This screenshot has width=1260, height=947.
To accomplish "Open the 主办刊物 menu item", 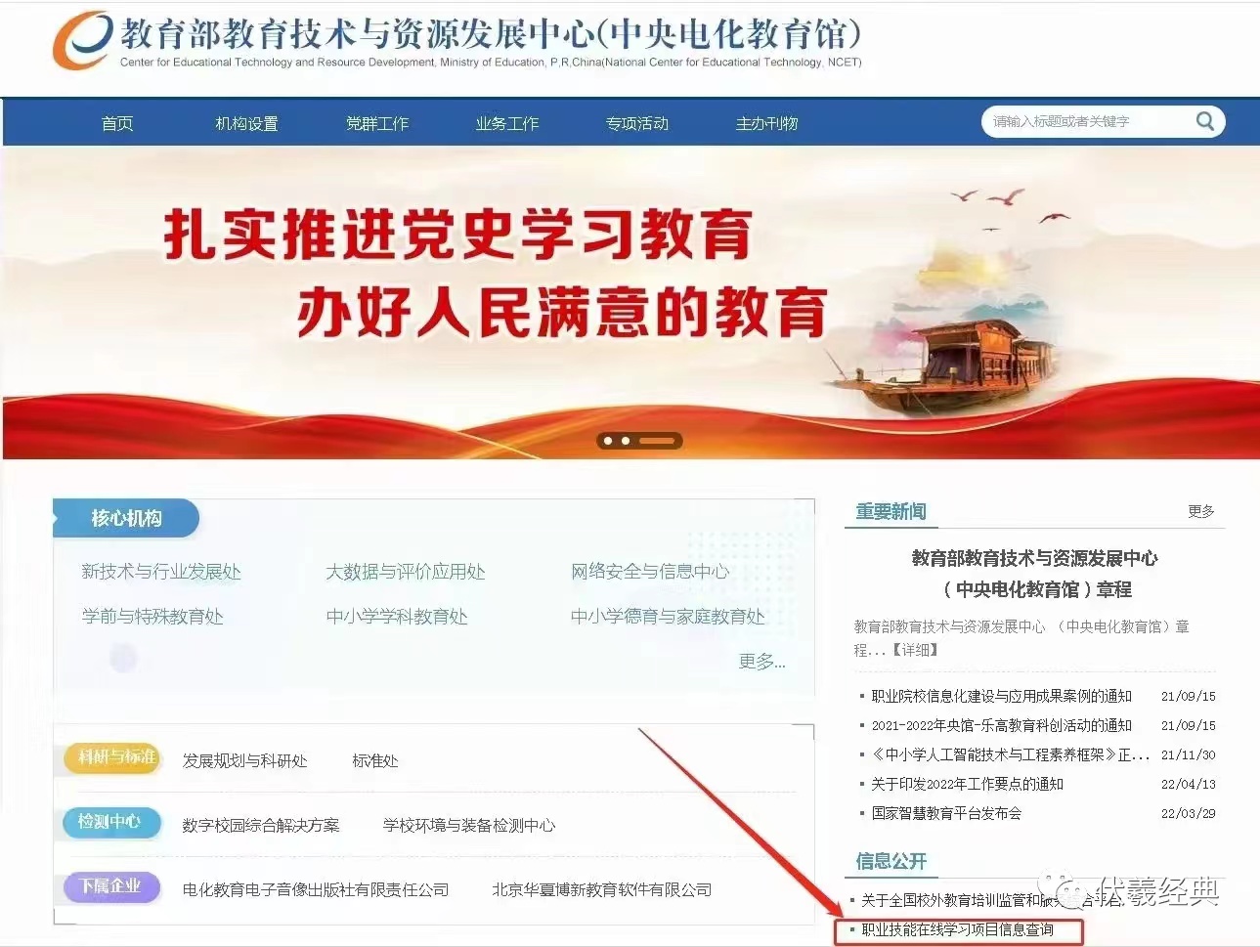I will click(x=767, y=123).
